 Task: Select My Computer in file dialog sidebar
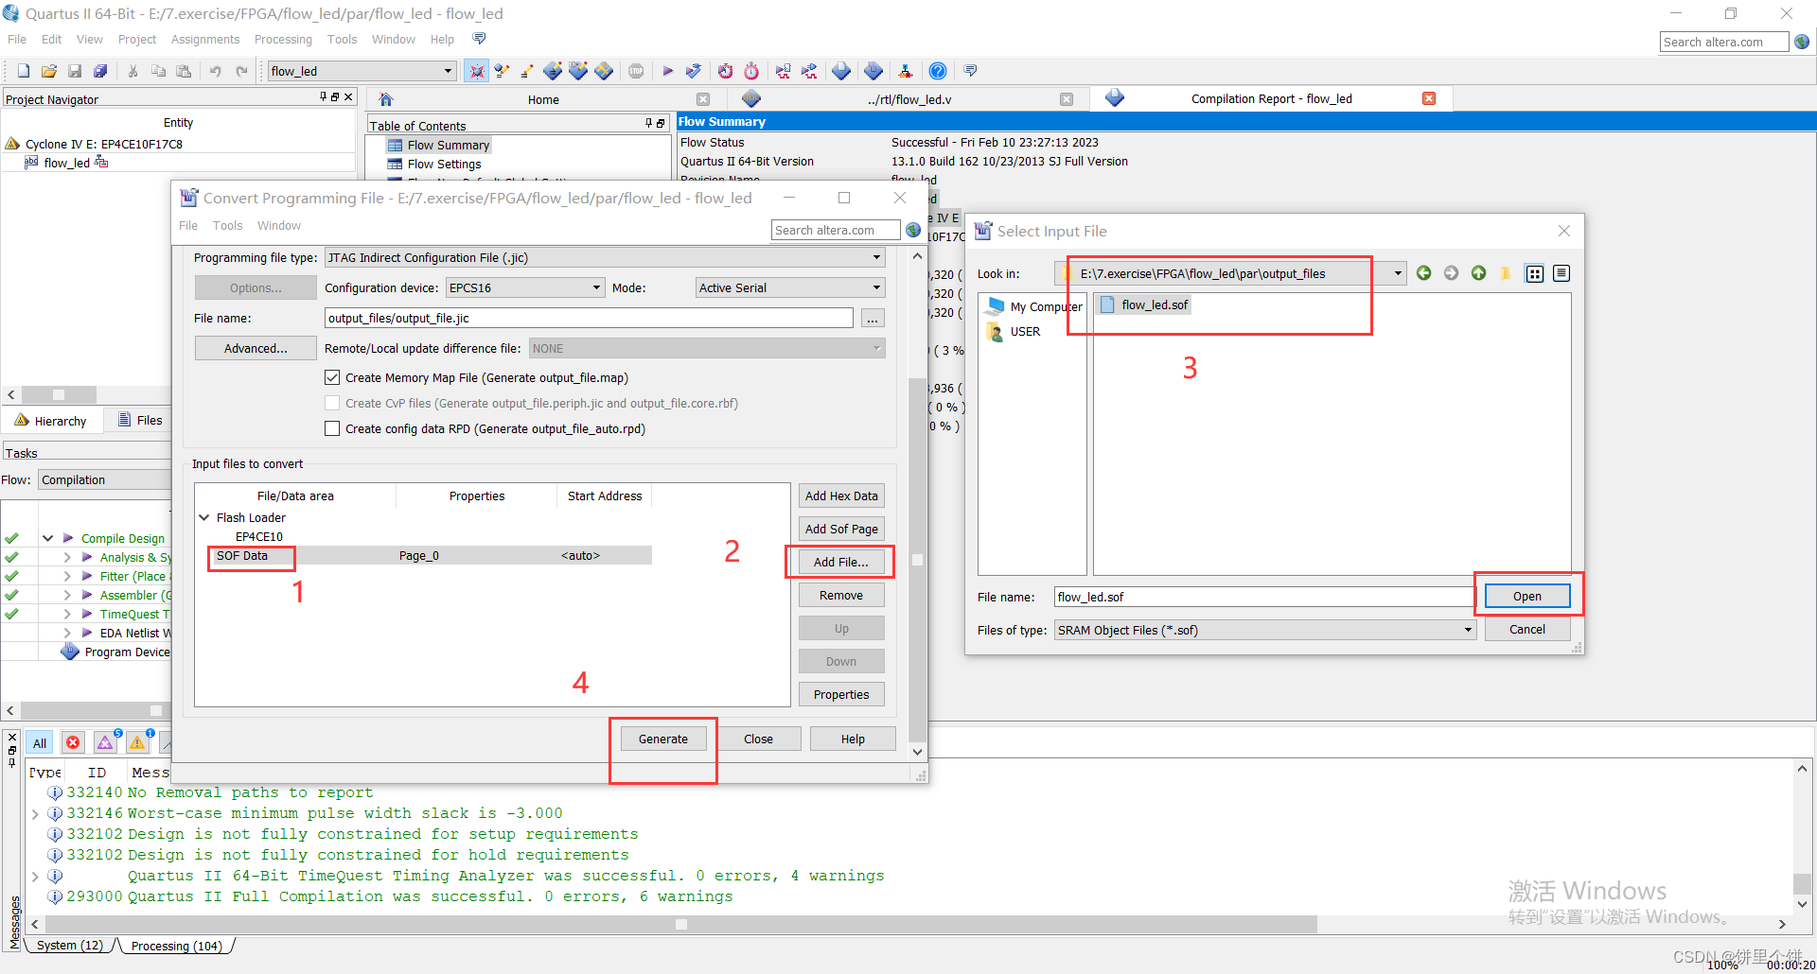[1033, 306]
